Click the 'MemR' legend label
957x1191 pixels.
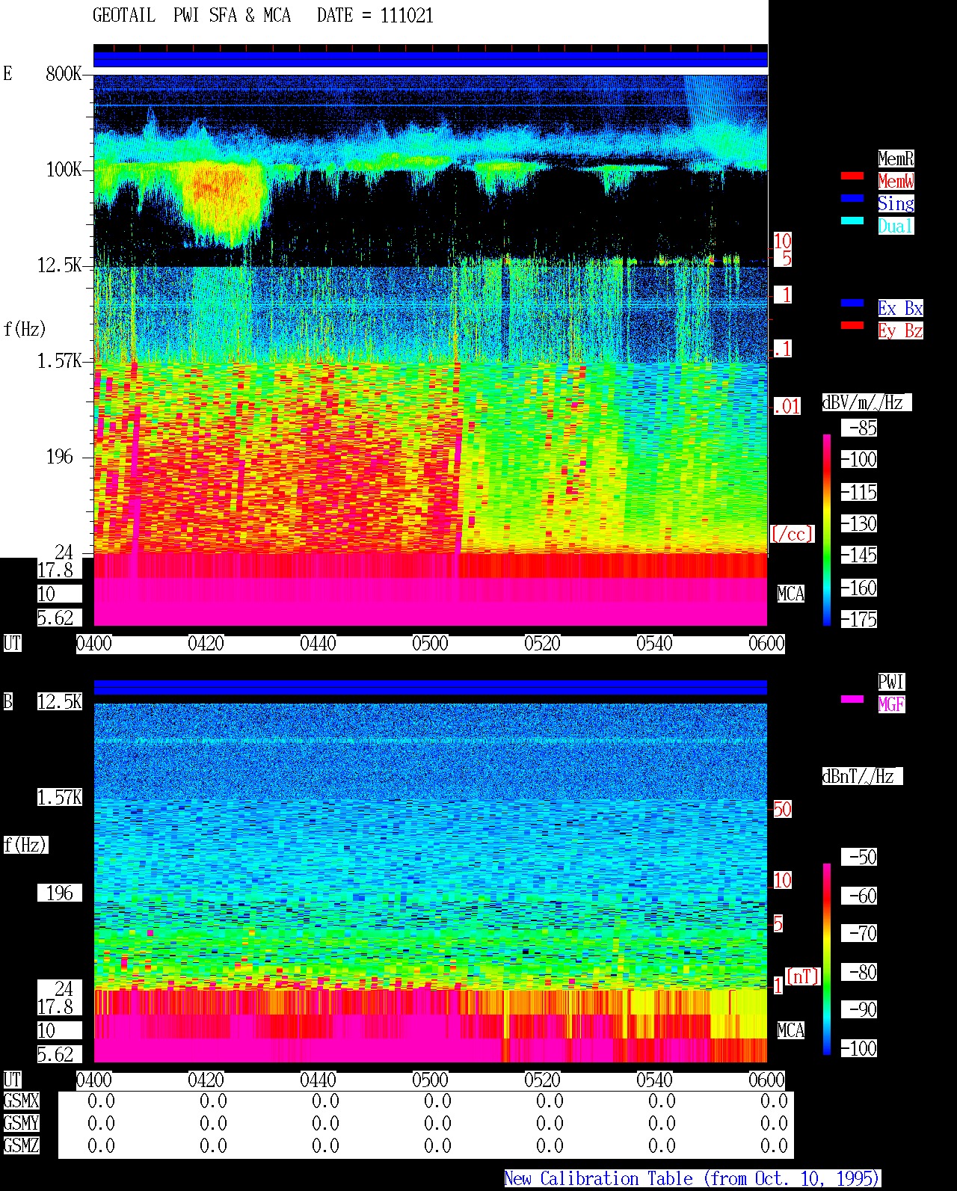tap(896, 159)
